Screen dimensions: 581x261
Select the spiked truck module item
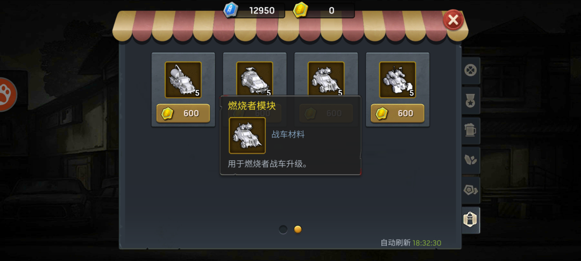pos(183,80)
